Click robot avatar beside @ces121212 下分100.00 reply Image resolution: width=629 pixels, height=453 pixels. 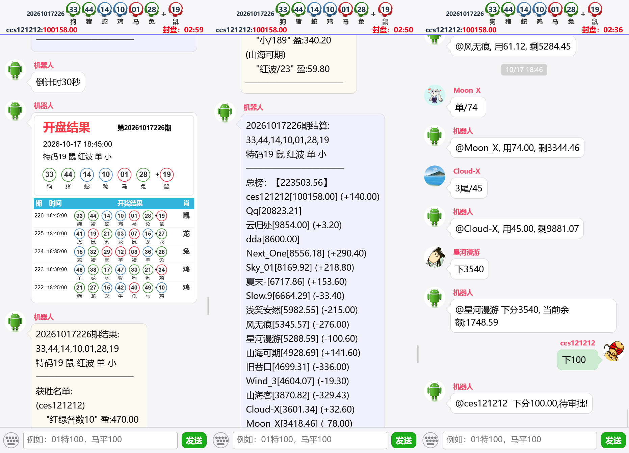[435, 392]
